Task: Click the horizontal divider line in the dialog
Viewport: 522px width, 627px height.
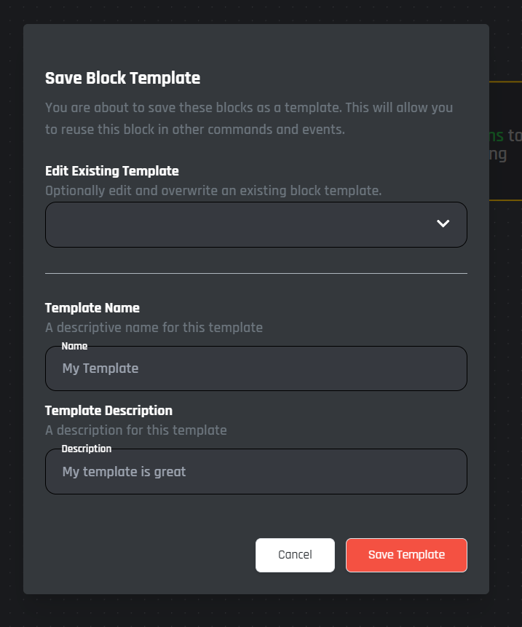Action: [256, 273]
